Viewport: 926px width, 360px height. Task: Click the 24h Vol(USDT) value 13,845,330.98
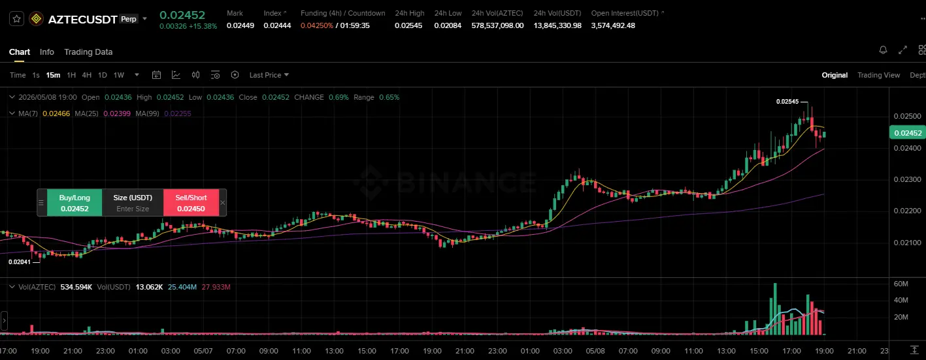pyautogui.click(x=557, y=25)
